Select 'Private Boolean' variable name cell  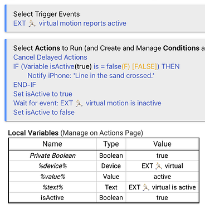[52, 155]
